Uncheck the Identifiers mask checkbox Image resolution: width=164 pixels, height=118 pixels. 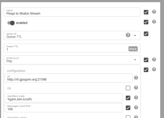(x=128, y=98)
